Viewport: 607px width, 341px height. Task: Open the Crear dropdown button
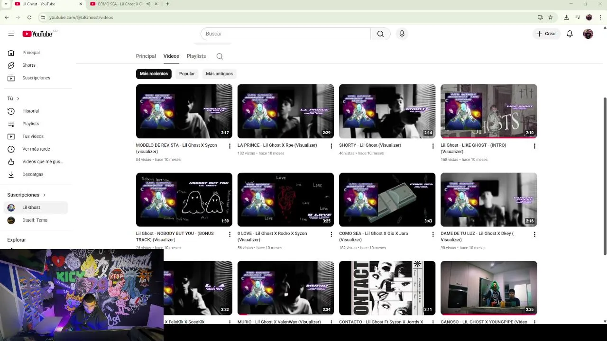[546, 34]
